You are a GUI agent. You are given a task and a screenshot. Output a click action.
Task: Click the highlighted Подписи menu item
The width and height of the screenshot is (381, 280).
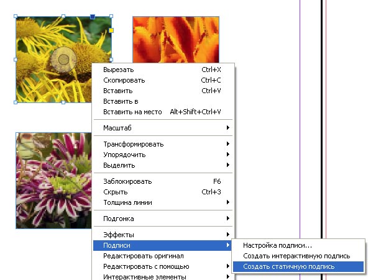pyautogui.click(x=163, y=245)
